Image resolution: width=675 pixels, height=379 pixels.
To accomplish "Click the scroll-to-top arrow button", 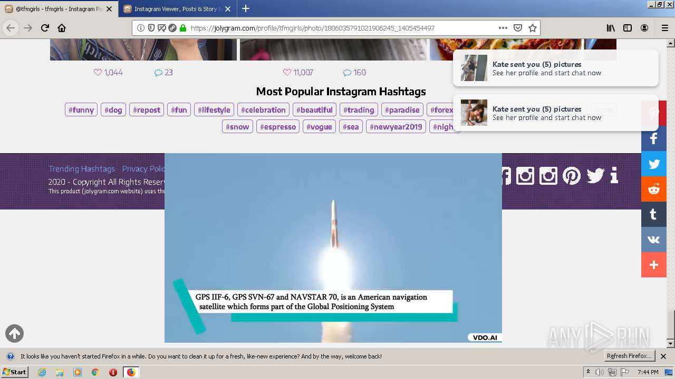I will (14, 333).
